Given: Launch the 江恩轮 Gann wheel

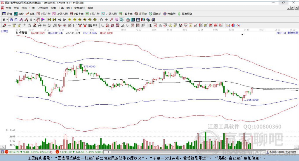Looking at the screenshot, I should point(141,14).
